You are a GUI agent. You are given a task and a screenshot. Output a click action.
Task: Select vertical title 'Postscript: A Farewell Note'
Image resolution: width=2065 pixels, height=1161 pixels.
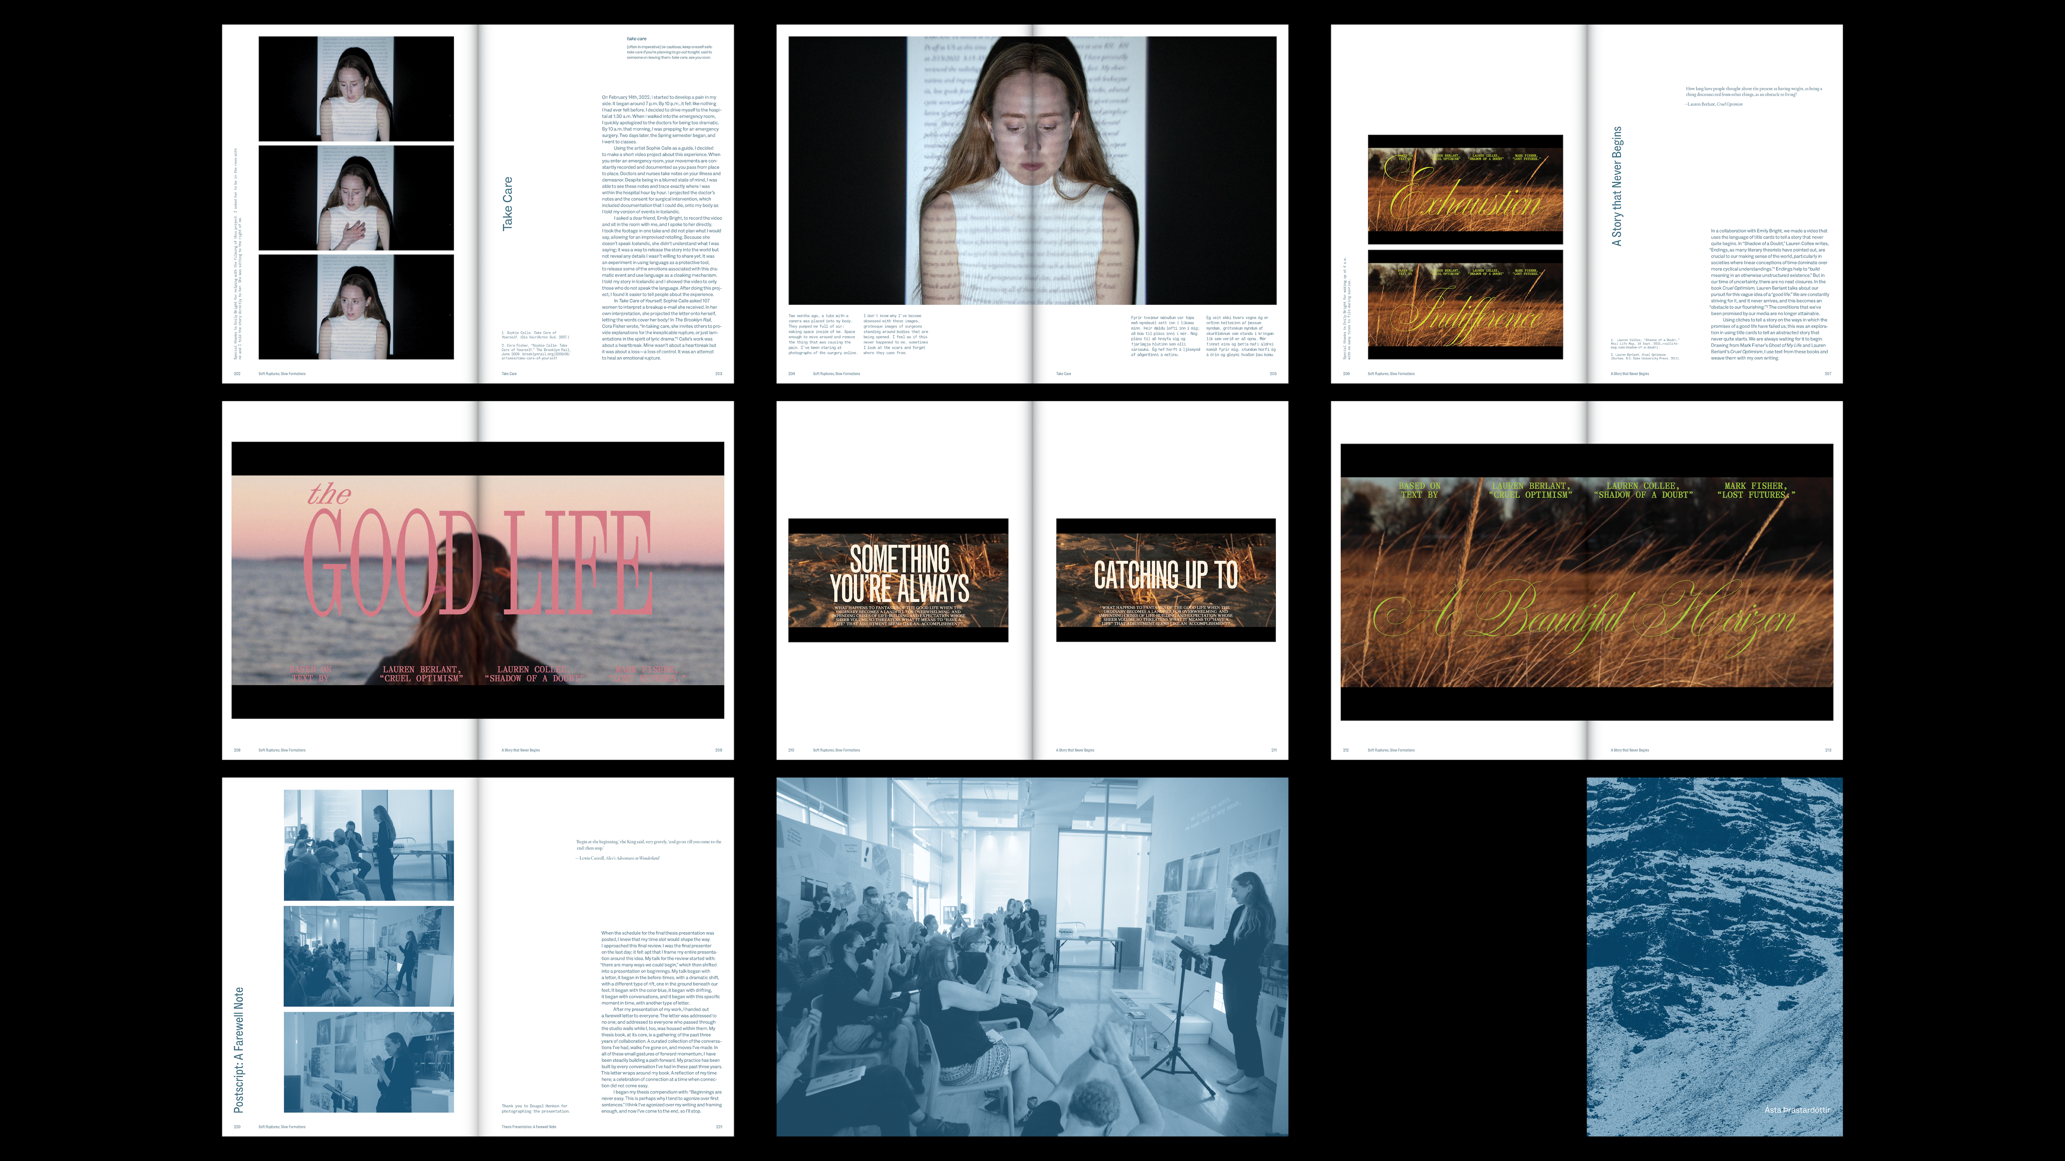[238, 1050]
